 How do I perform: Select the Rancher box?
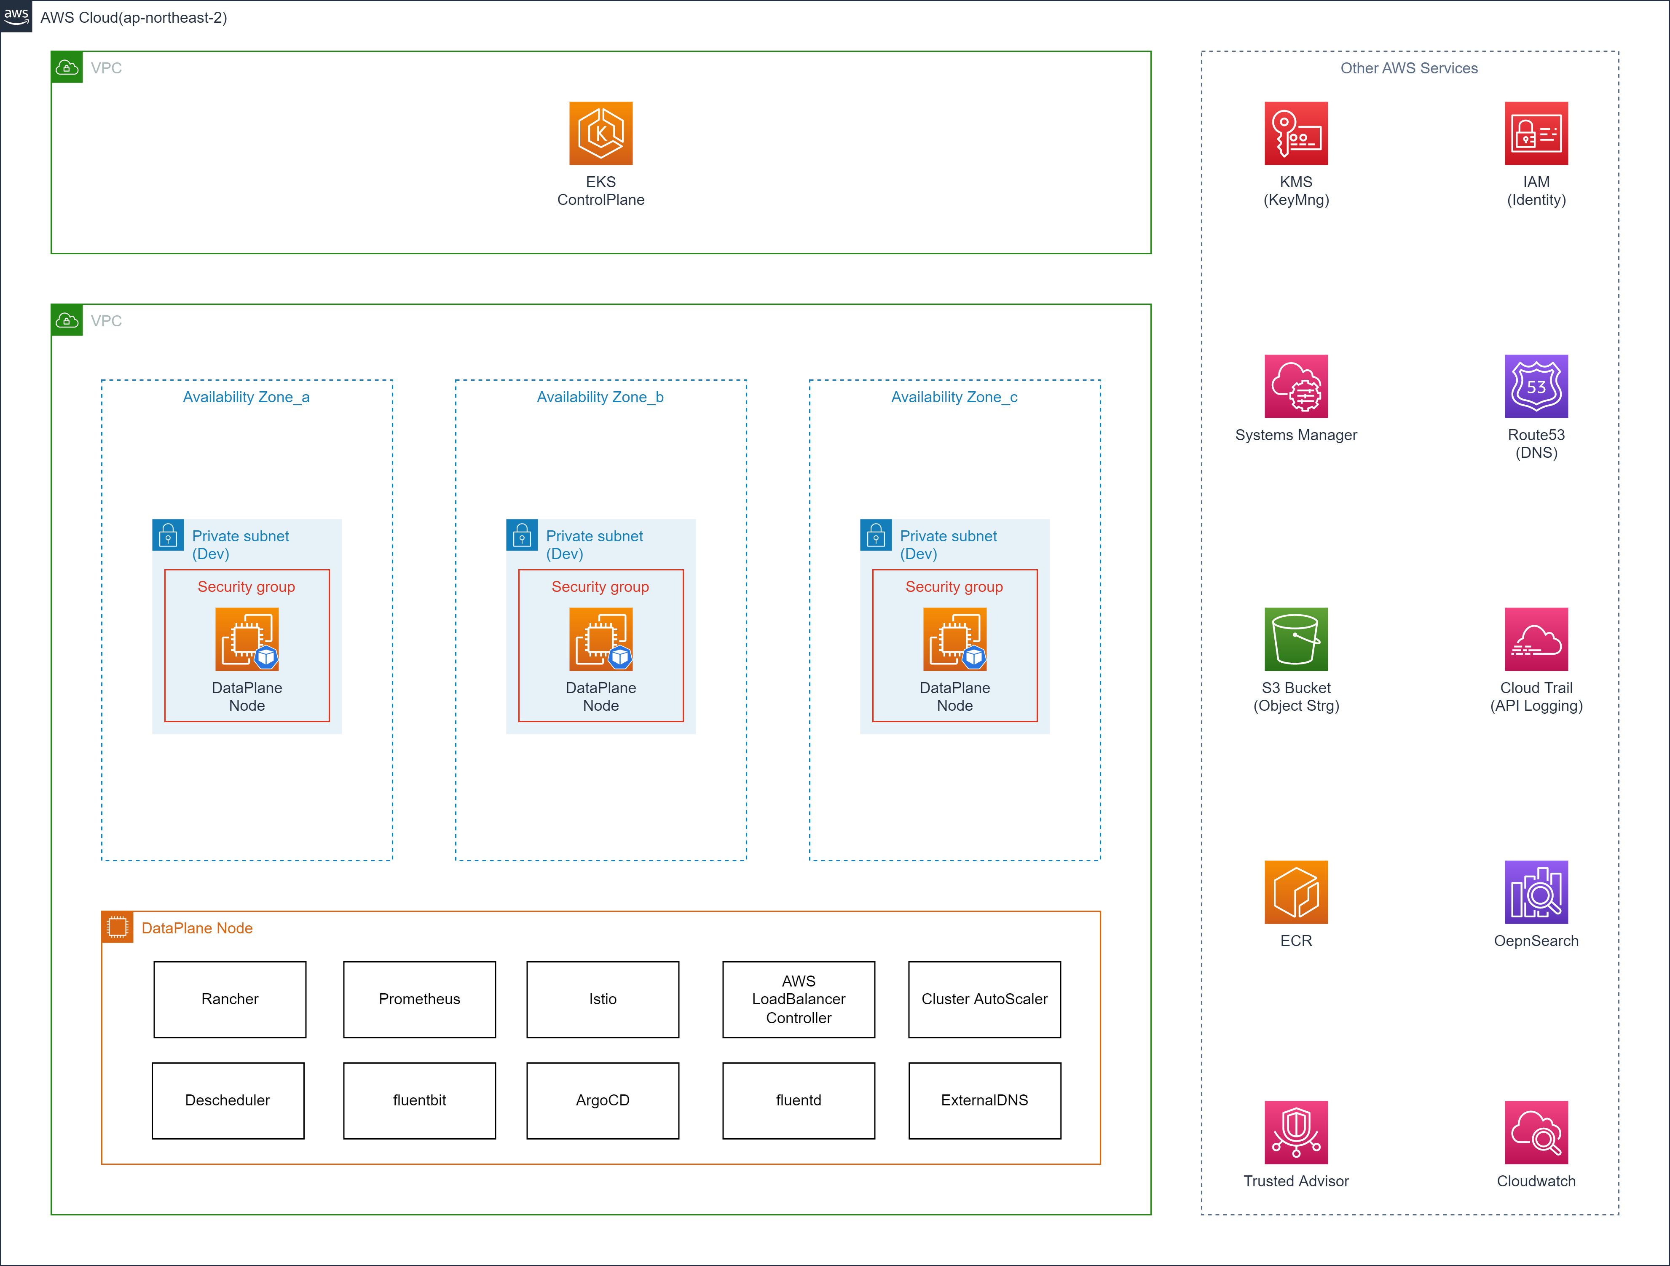tap(230, 1000)
